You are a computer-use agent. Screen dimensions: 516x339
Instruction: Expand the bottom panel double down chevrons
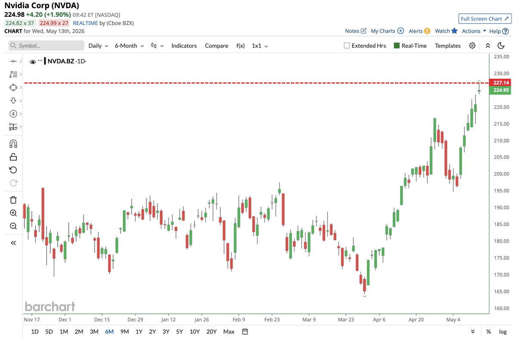click(473, 331)
